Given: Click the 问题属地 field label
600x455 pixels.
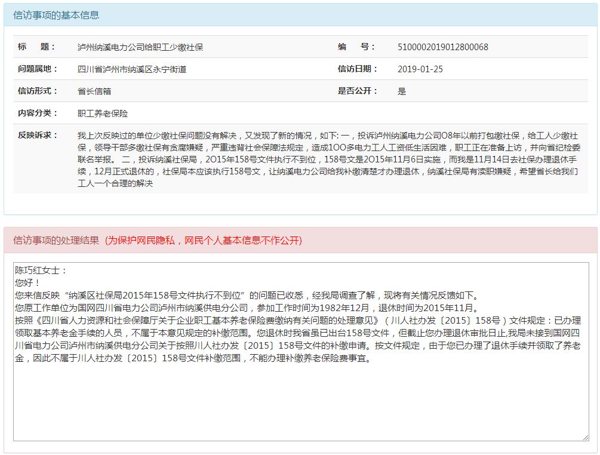Looking at the screenshot, I should point(38,69).
